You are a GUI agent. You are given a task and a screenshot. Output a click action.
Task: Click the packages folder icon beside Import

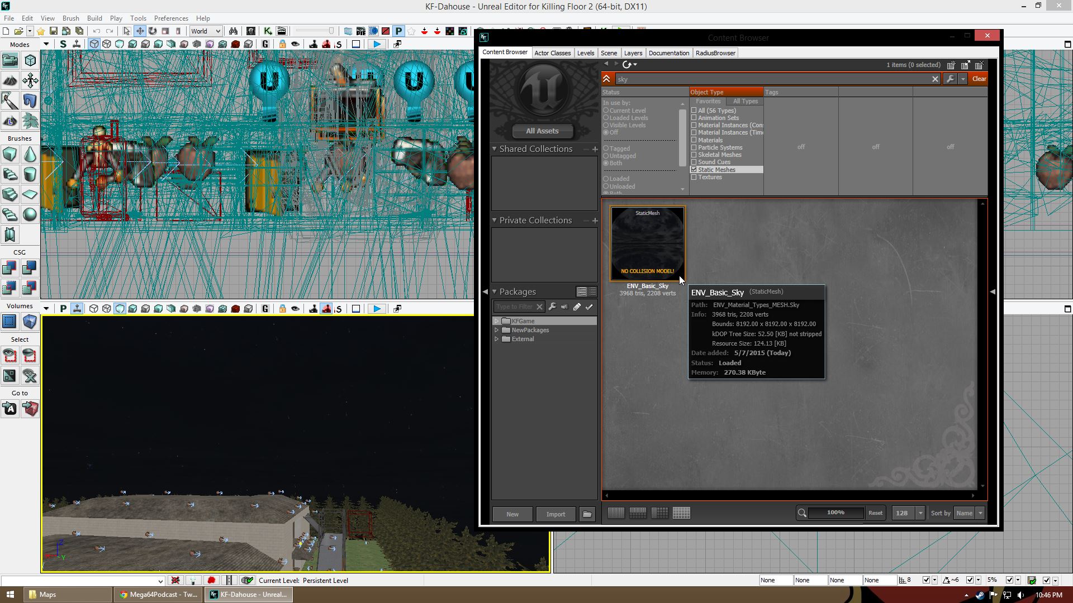click(x=587, y=514)
